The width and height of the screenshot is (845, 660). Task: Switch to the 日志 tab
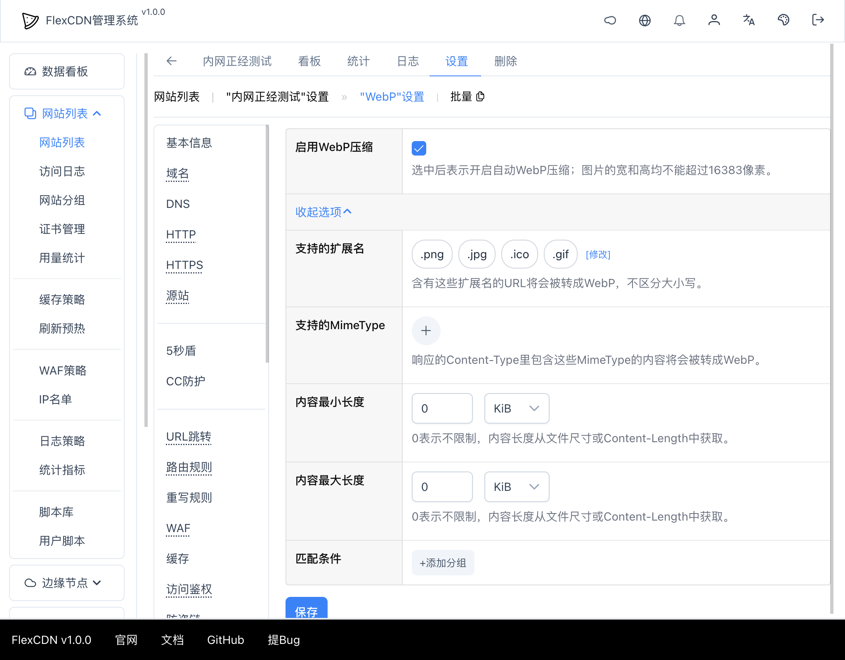click(408, 61)
